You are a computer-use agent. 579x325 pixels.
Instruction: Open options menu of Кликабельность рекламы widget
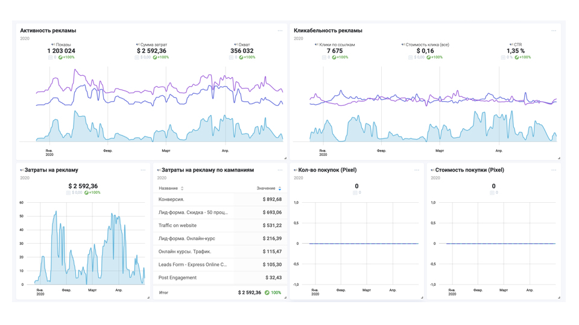pos(554,31)
